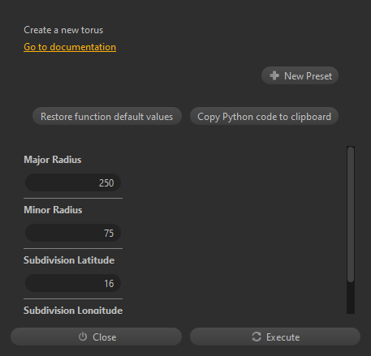This screenshot has width=371, height=356.
Task: Click the divider line beneath Minor Radius field
Action: coord(73,248)
